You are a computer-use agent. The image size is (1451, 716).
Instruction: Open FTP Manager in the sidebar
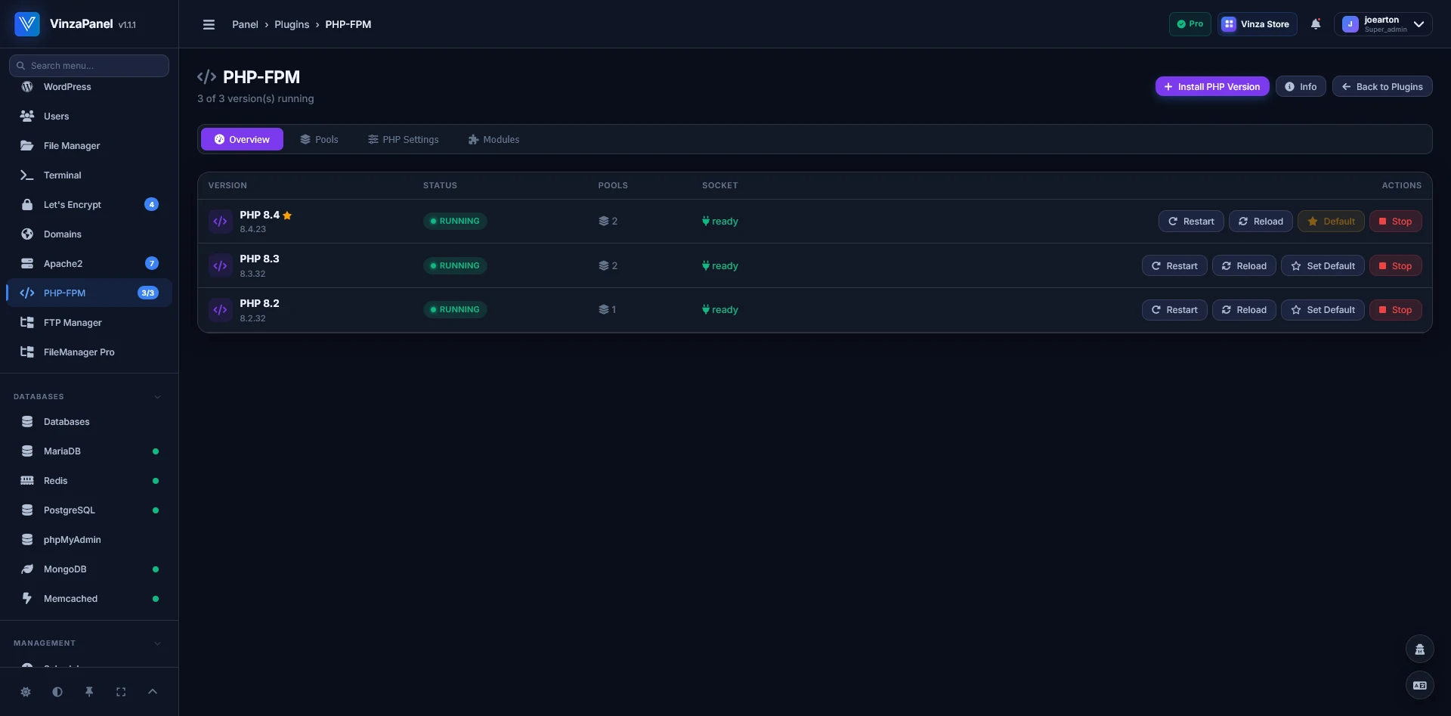click(89, 323)
